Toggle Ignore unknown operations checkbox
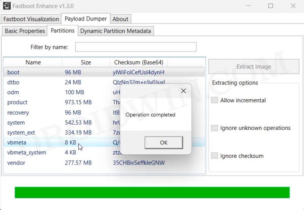Viewport: 304px width, 210px height. [x=214, y=128]
